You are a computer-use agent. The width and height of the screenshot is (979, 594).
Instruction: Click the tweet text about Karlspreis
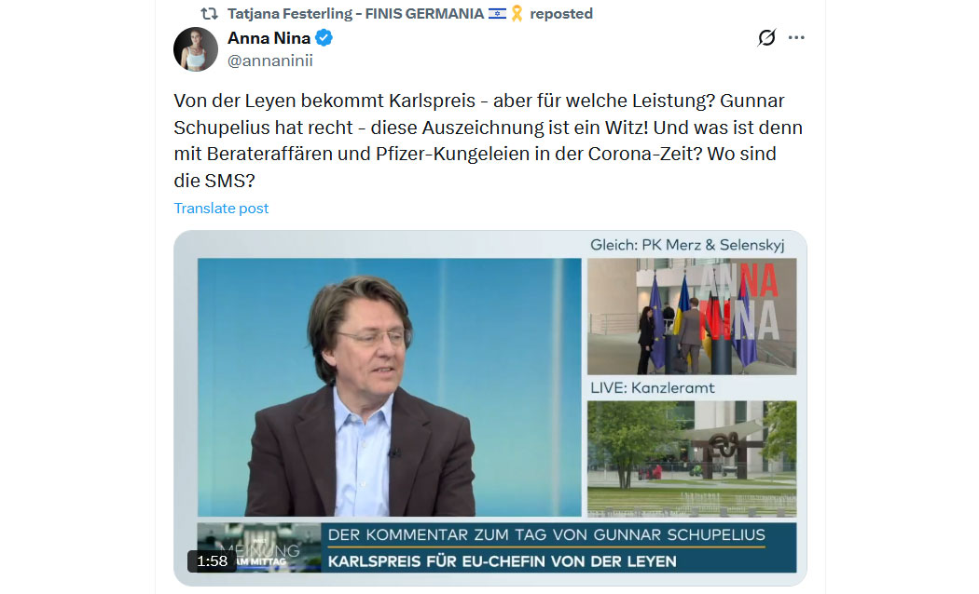tap(488, 141)
